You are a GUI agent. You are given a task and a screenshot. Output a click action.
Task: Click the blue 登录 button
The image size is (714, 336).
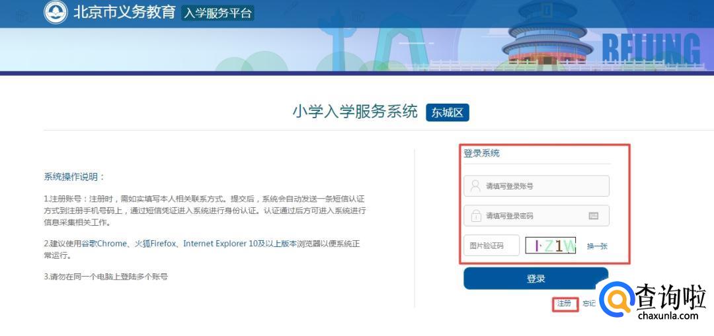tap(536, 279)
